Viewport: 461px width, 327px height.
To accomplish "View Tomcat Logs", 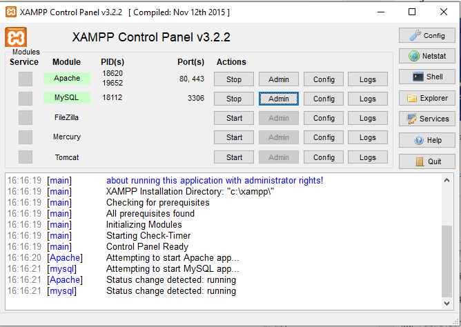I will click(368, 157).
